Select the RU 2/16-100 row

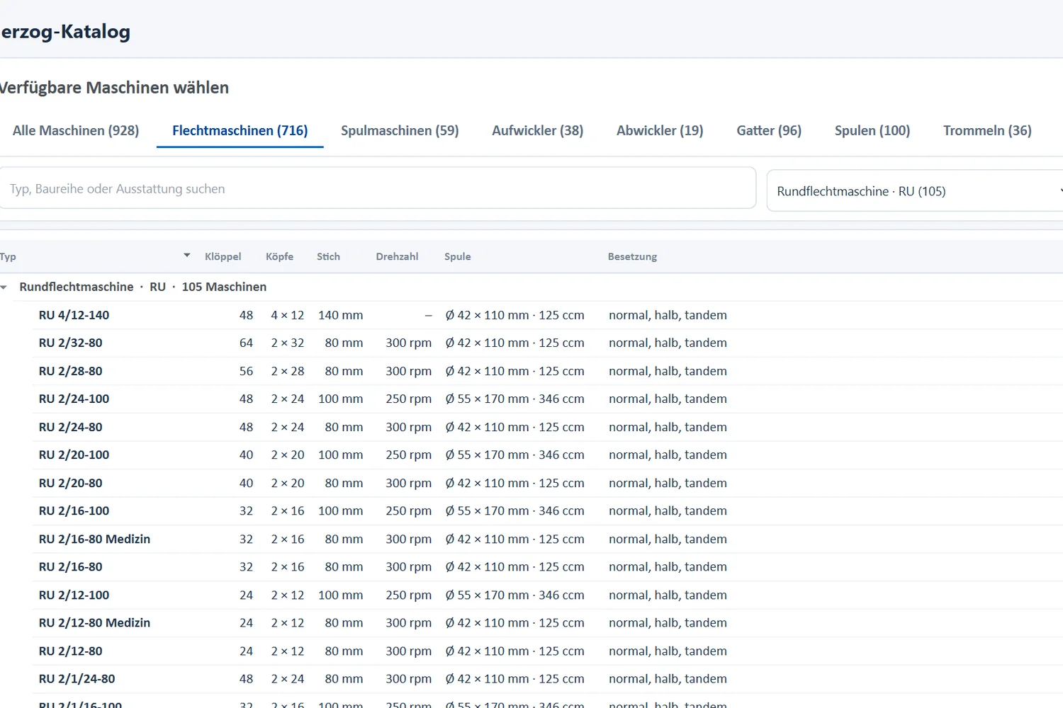547,510
